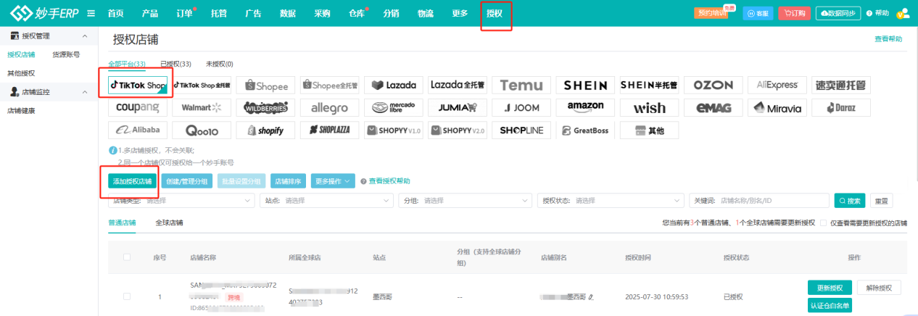Select the Lazada platform tile
The width and height of the screenshot is (918, 316).
[x=393, y=86]
